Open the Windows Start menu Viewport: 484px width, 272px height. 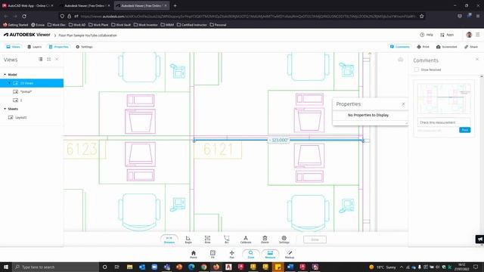pyautogui.click(x=6, y=267)
